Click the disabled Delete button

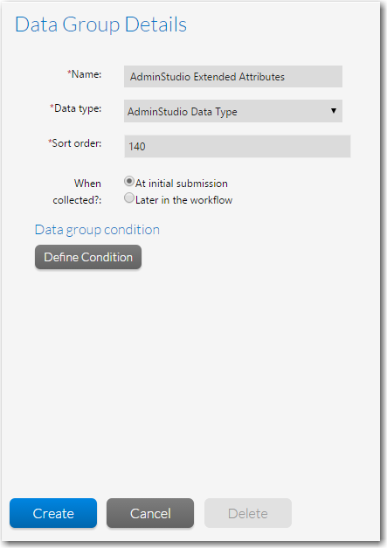248,513
